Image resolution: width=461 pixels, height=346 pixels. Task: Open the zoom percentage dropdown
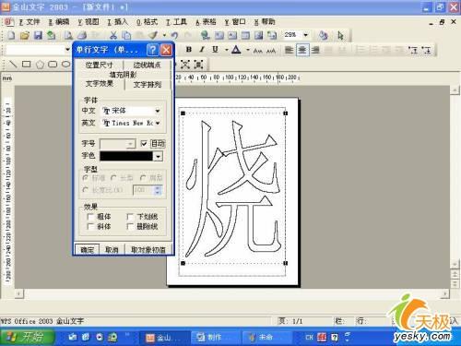pyautogui.click(x=305, y=35)
